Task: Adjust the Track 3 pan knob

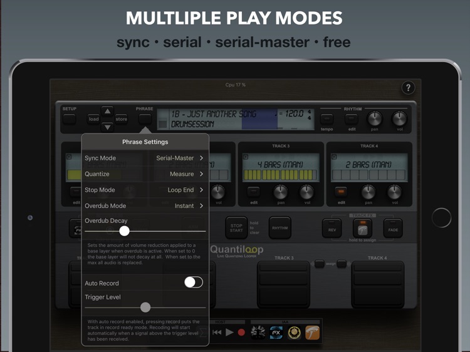Action: pyautogui.click(x=281, y=192)
